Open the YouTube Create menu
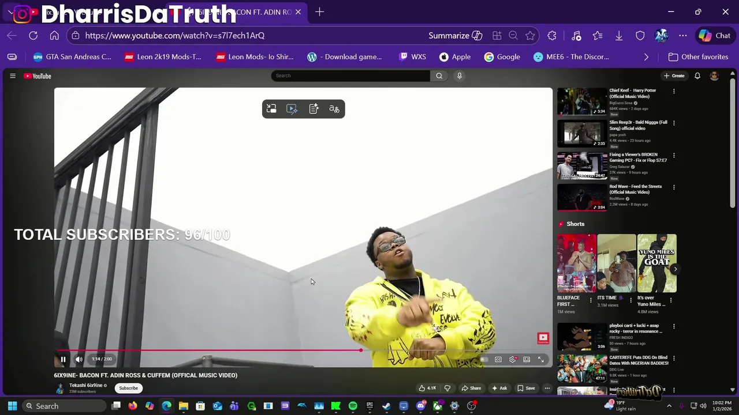This screenshot has width=739, height=415. [674, 76]
